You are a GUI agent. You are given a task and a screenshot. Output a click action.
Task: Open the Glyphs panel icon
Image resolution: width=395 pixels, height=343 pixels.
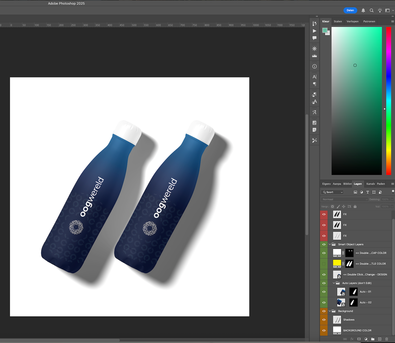(314, 112)
